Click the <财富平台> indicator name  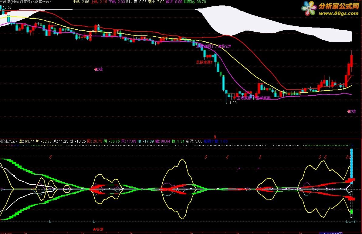point(42,2)
